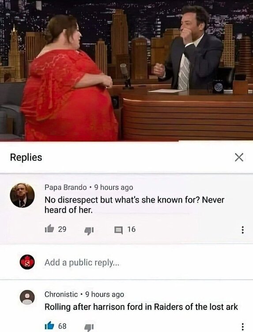Screen dimensions: 253x332
Task: Click the Raiders of the lost ark reply text
Action: (141, 307)
